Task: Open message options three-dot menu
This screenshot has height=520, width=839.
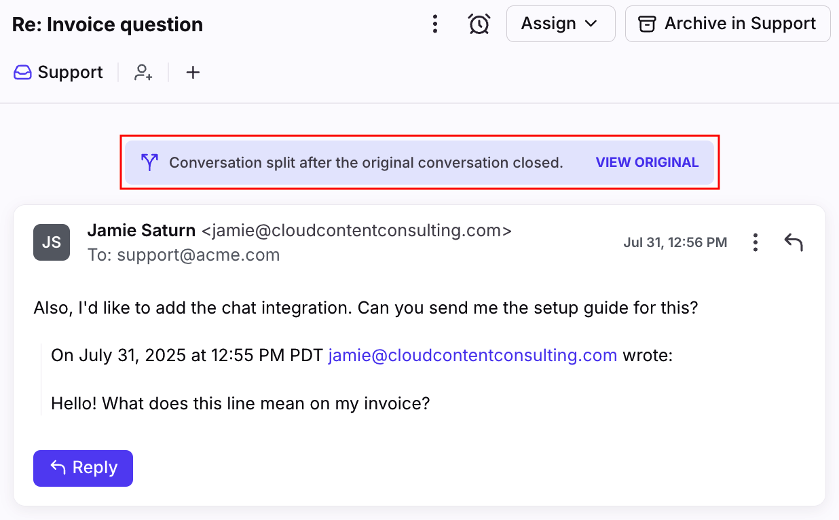Action: click(755, 242)
